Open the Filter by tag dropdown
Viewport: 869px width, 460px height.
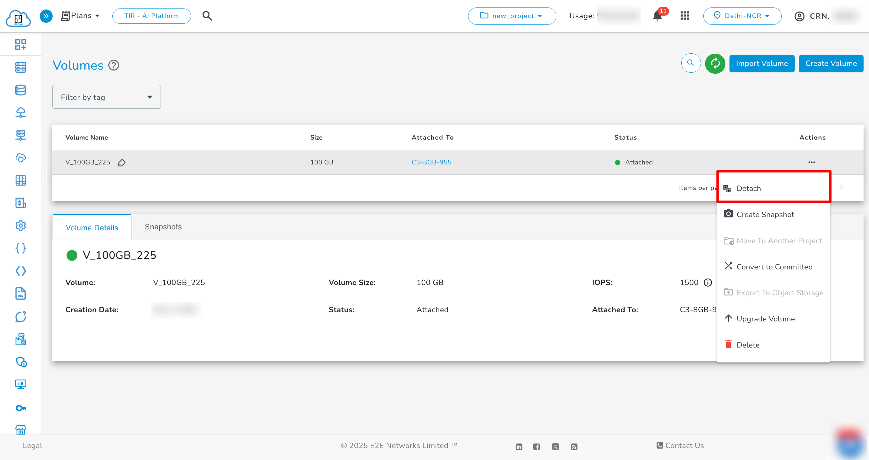point(106,97)
